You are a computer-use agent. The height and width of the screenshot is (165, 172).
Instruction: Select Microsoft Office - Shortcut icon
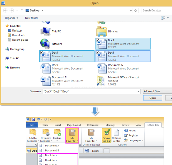pyautogui.click(x=101, y=81)
